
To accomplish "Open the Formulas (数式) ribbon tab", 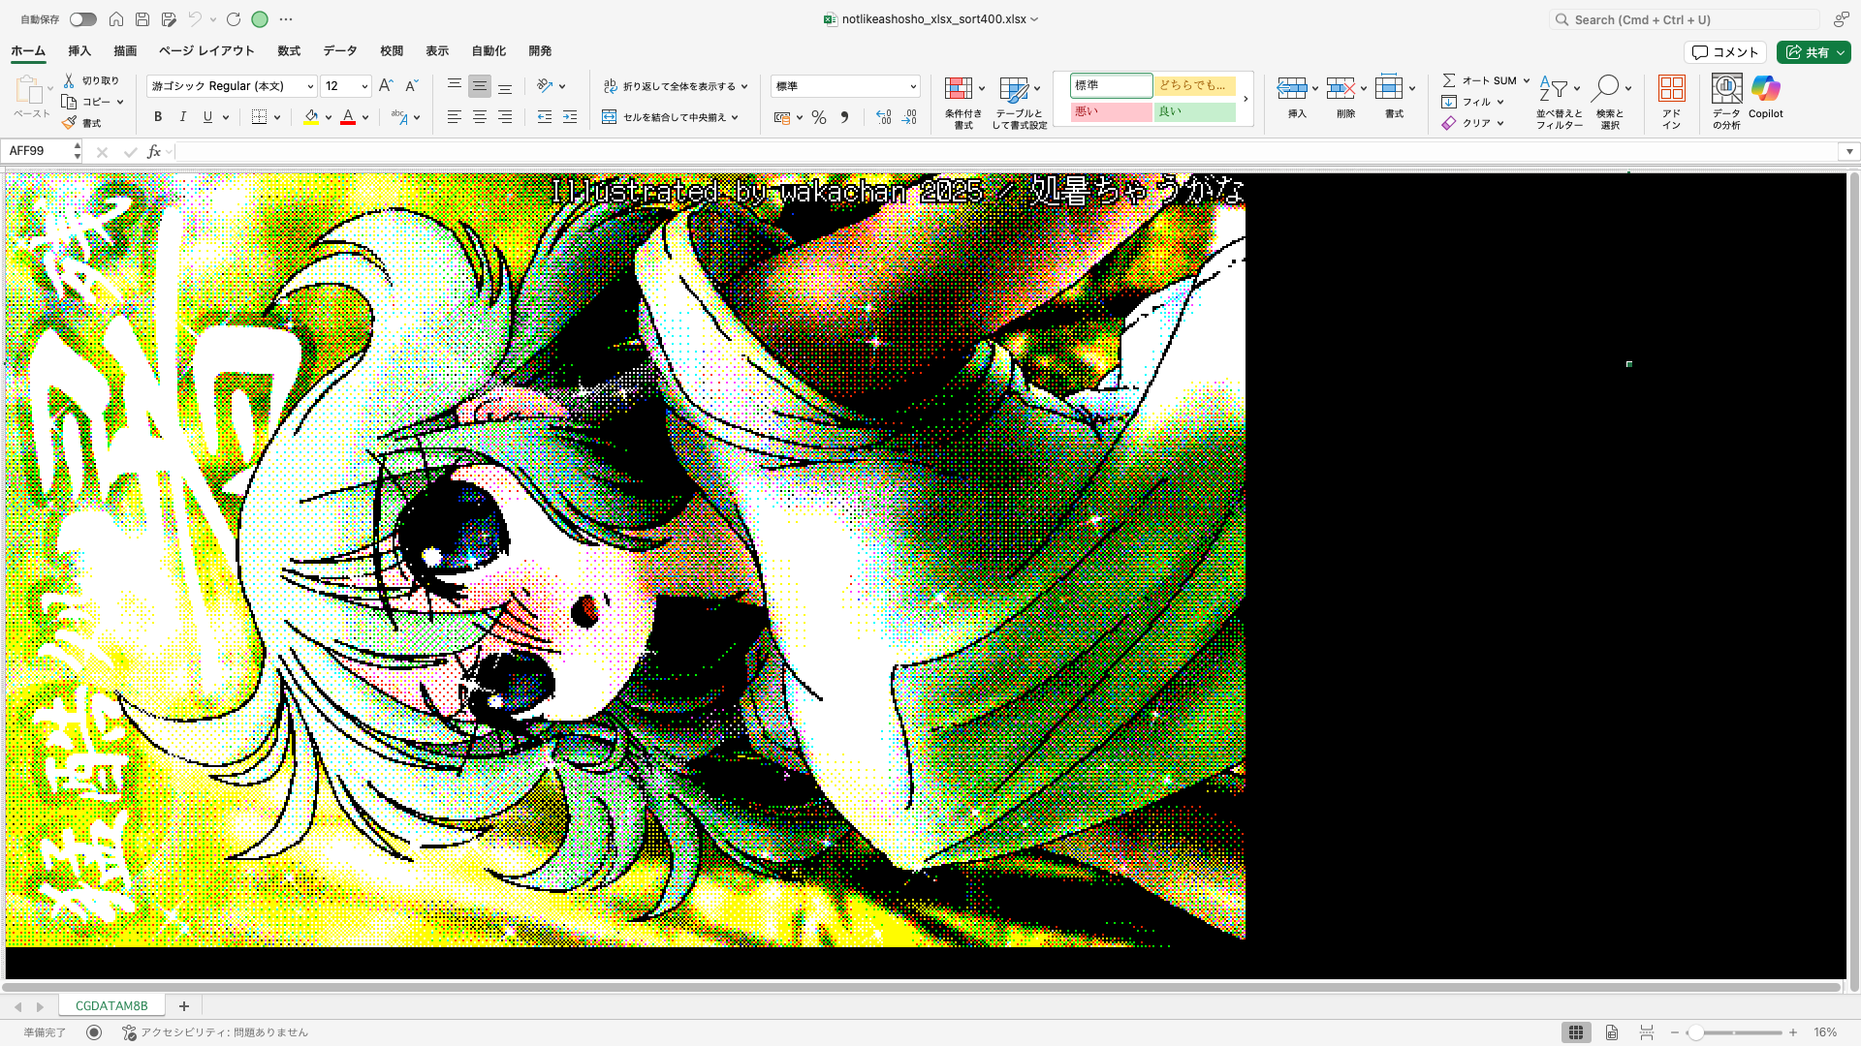I will (289, 50).
